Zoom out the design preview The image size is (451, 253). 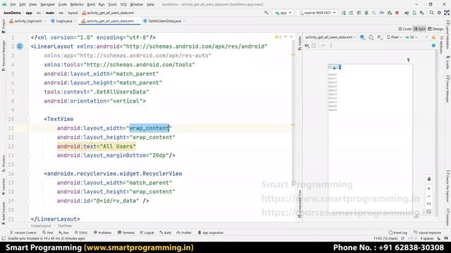[428, 197]
